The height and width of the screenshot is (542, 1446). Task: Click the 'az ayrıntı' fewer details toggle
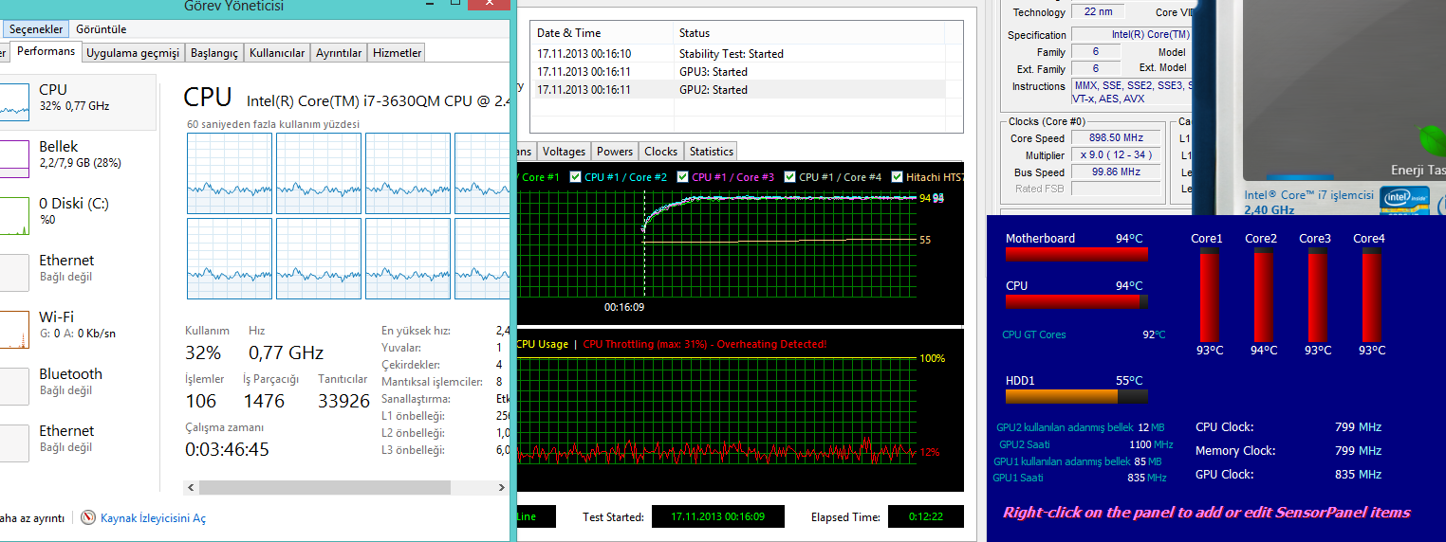tap(33, 518)
